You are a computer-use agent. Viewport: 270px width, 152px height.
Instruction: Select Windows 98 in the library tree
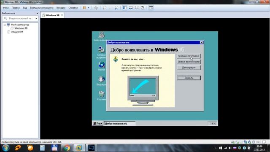tap(21, 28)
